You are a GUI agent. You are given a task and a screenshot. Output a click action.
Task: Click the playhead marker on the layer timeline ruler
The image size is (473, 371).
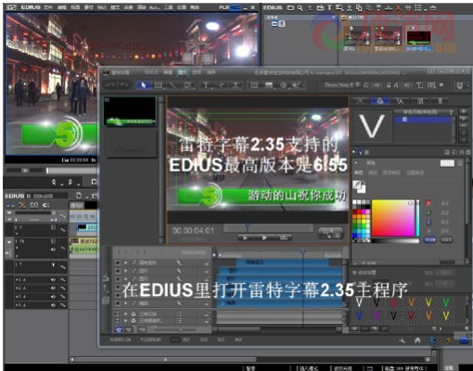pos(303,252)
